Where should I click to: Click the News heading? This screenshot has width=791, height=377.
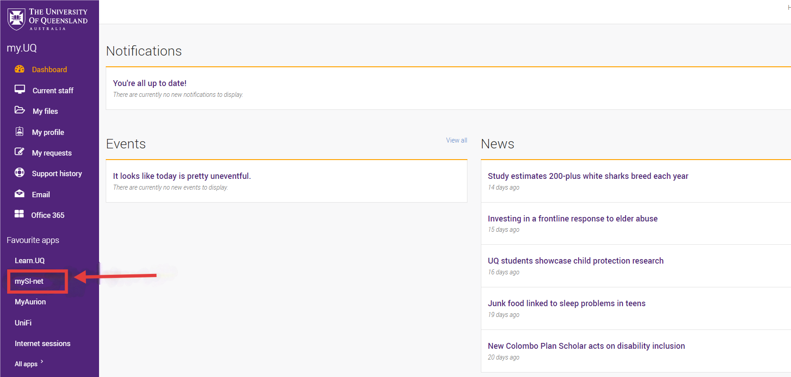(497, 144)
